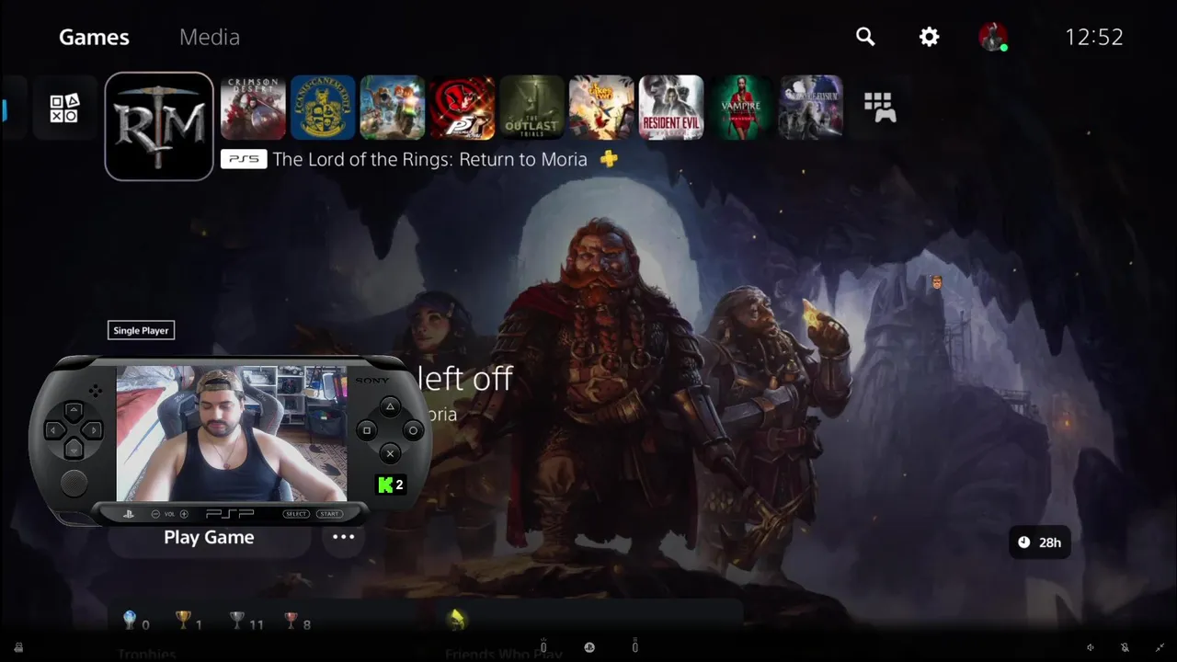Toggle the muted microphone icon at bottom right
1177x662 pixels.
[x=1125, y=647]
